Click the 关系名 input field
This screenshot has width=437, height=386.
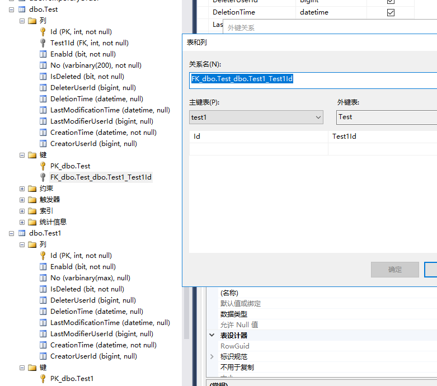[x=313, y=81]
